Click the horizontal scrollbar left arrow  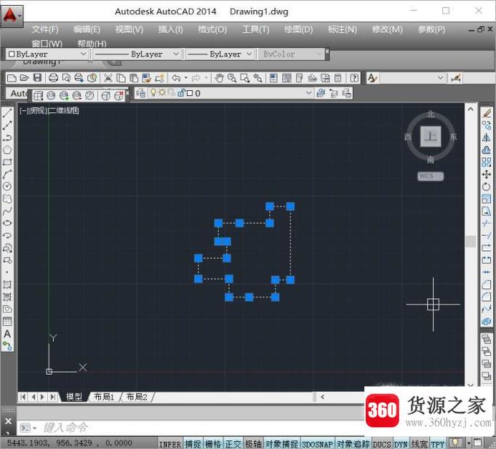click(322, 397)
